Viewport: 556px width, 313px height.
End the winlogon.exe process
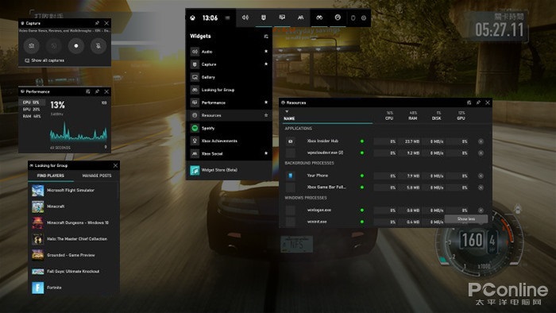[481, 211]
